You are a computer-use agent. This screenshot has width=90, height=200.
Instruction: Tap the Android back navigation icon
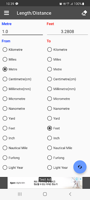coord(70,194)
